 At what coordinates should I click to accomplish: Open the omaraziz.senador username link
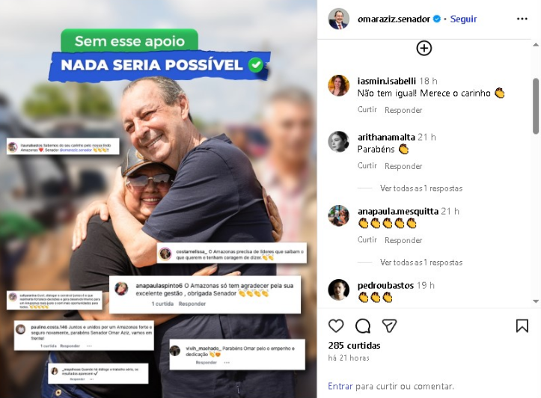[394, 19]
